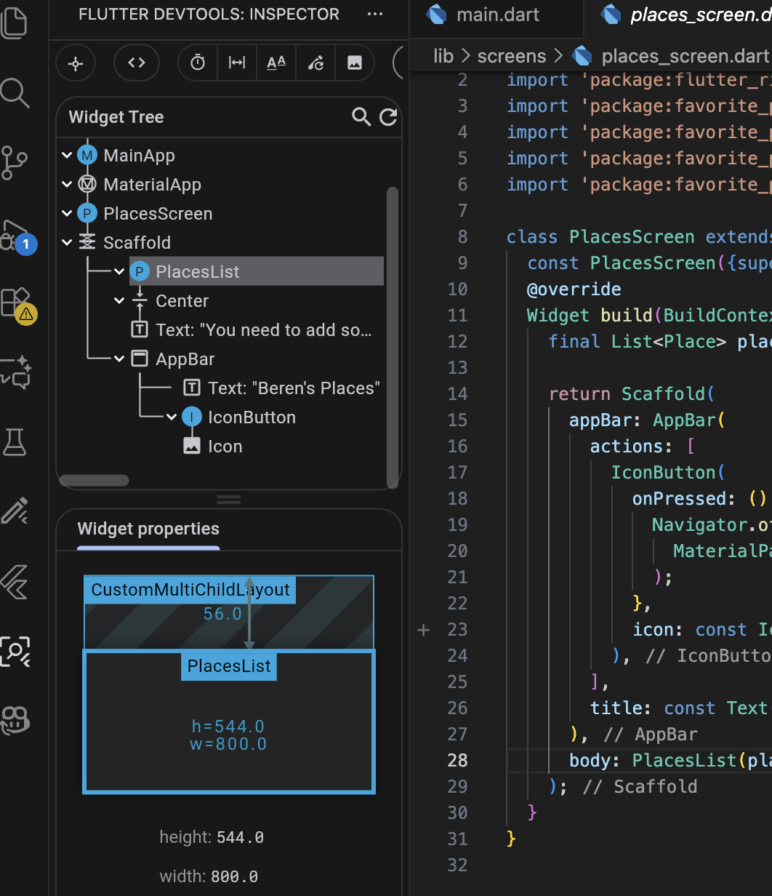
Task: Refresh the widget tree
Action: 388,117
